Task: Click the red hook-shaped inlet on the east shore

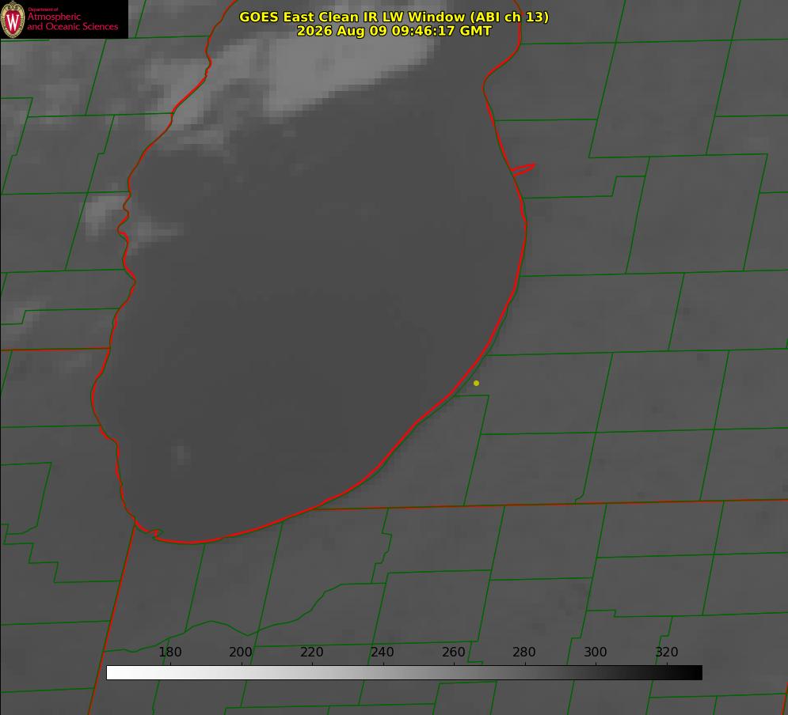Action: [523, 169]
